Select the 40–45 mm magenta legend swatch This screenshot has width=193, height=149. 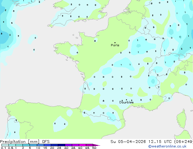(x=82, y=145)
